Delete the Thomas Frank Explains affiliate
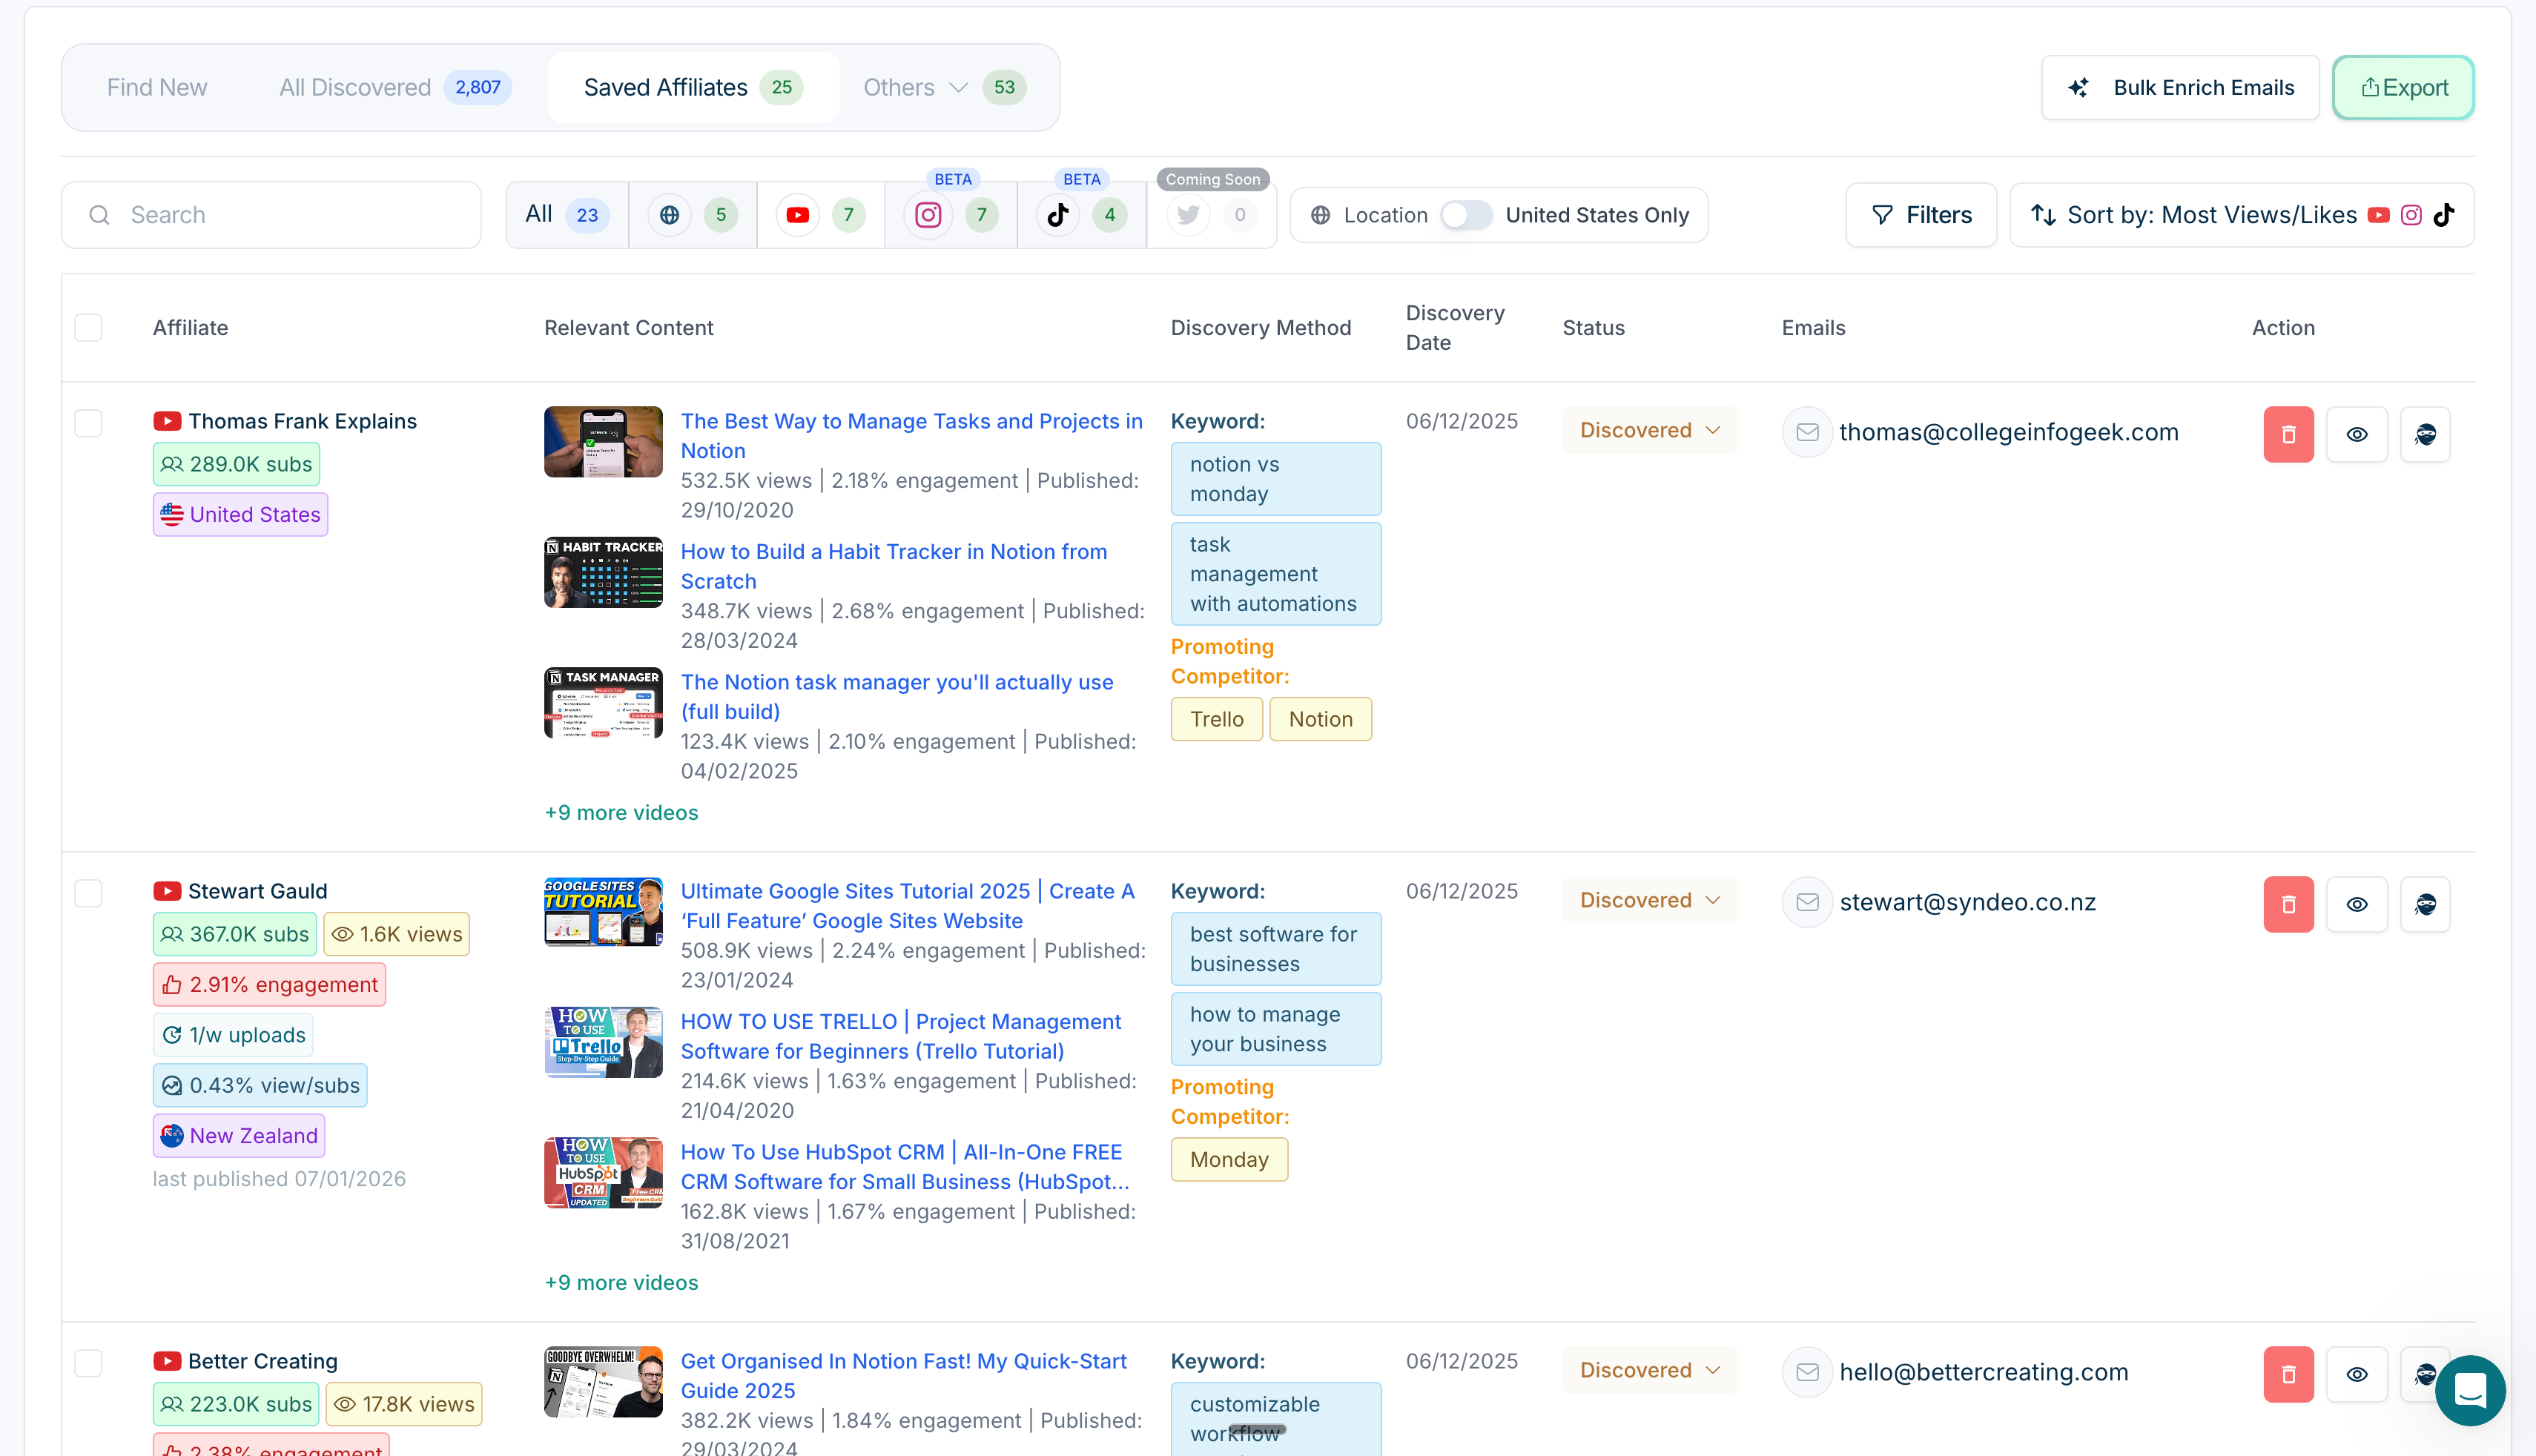Image resolution: width=2536 pixels, height=1456 pixels. pos(2288,434)
